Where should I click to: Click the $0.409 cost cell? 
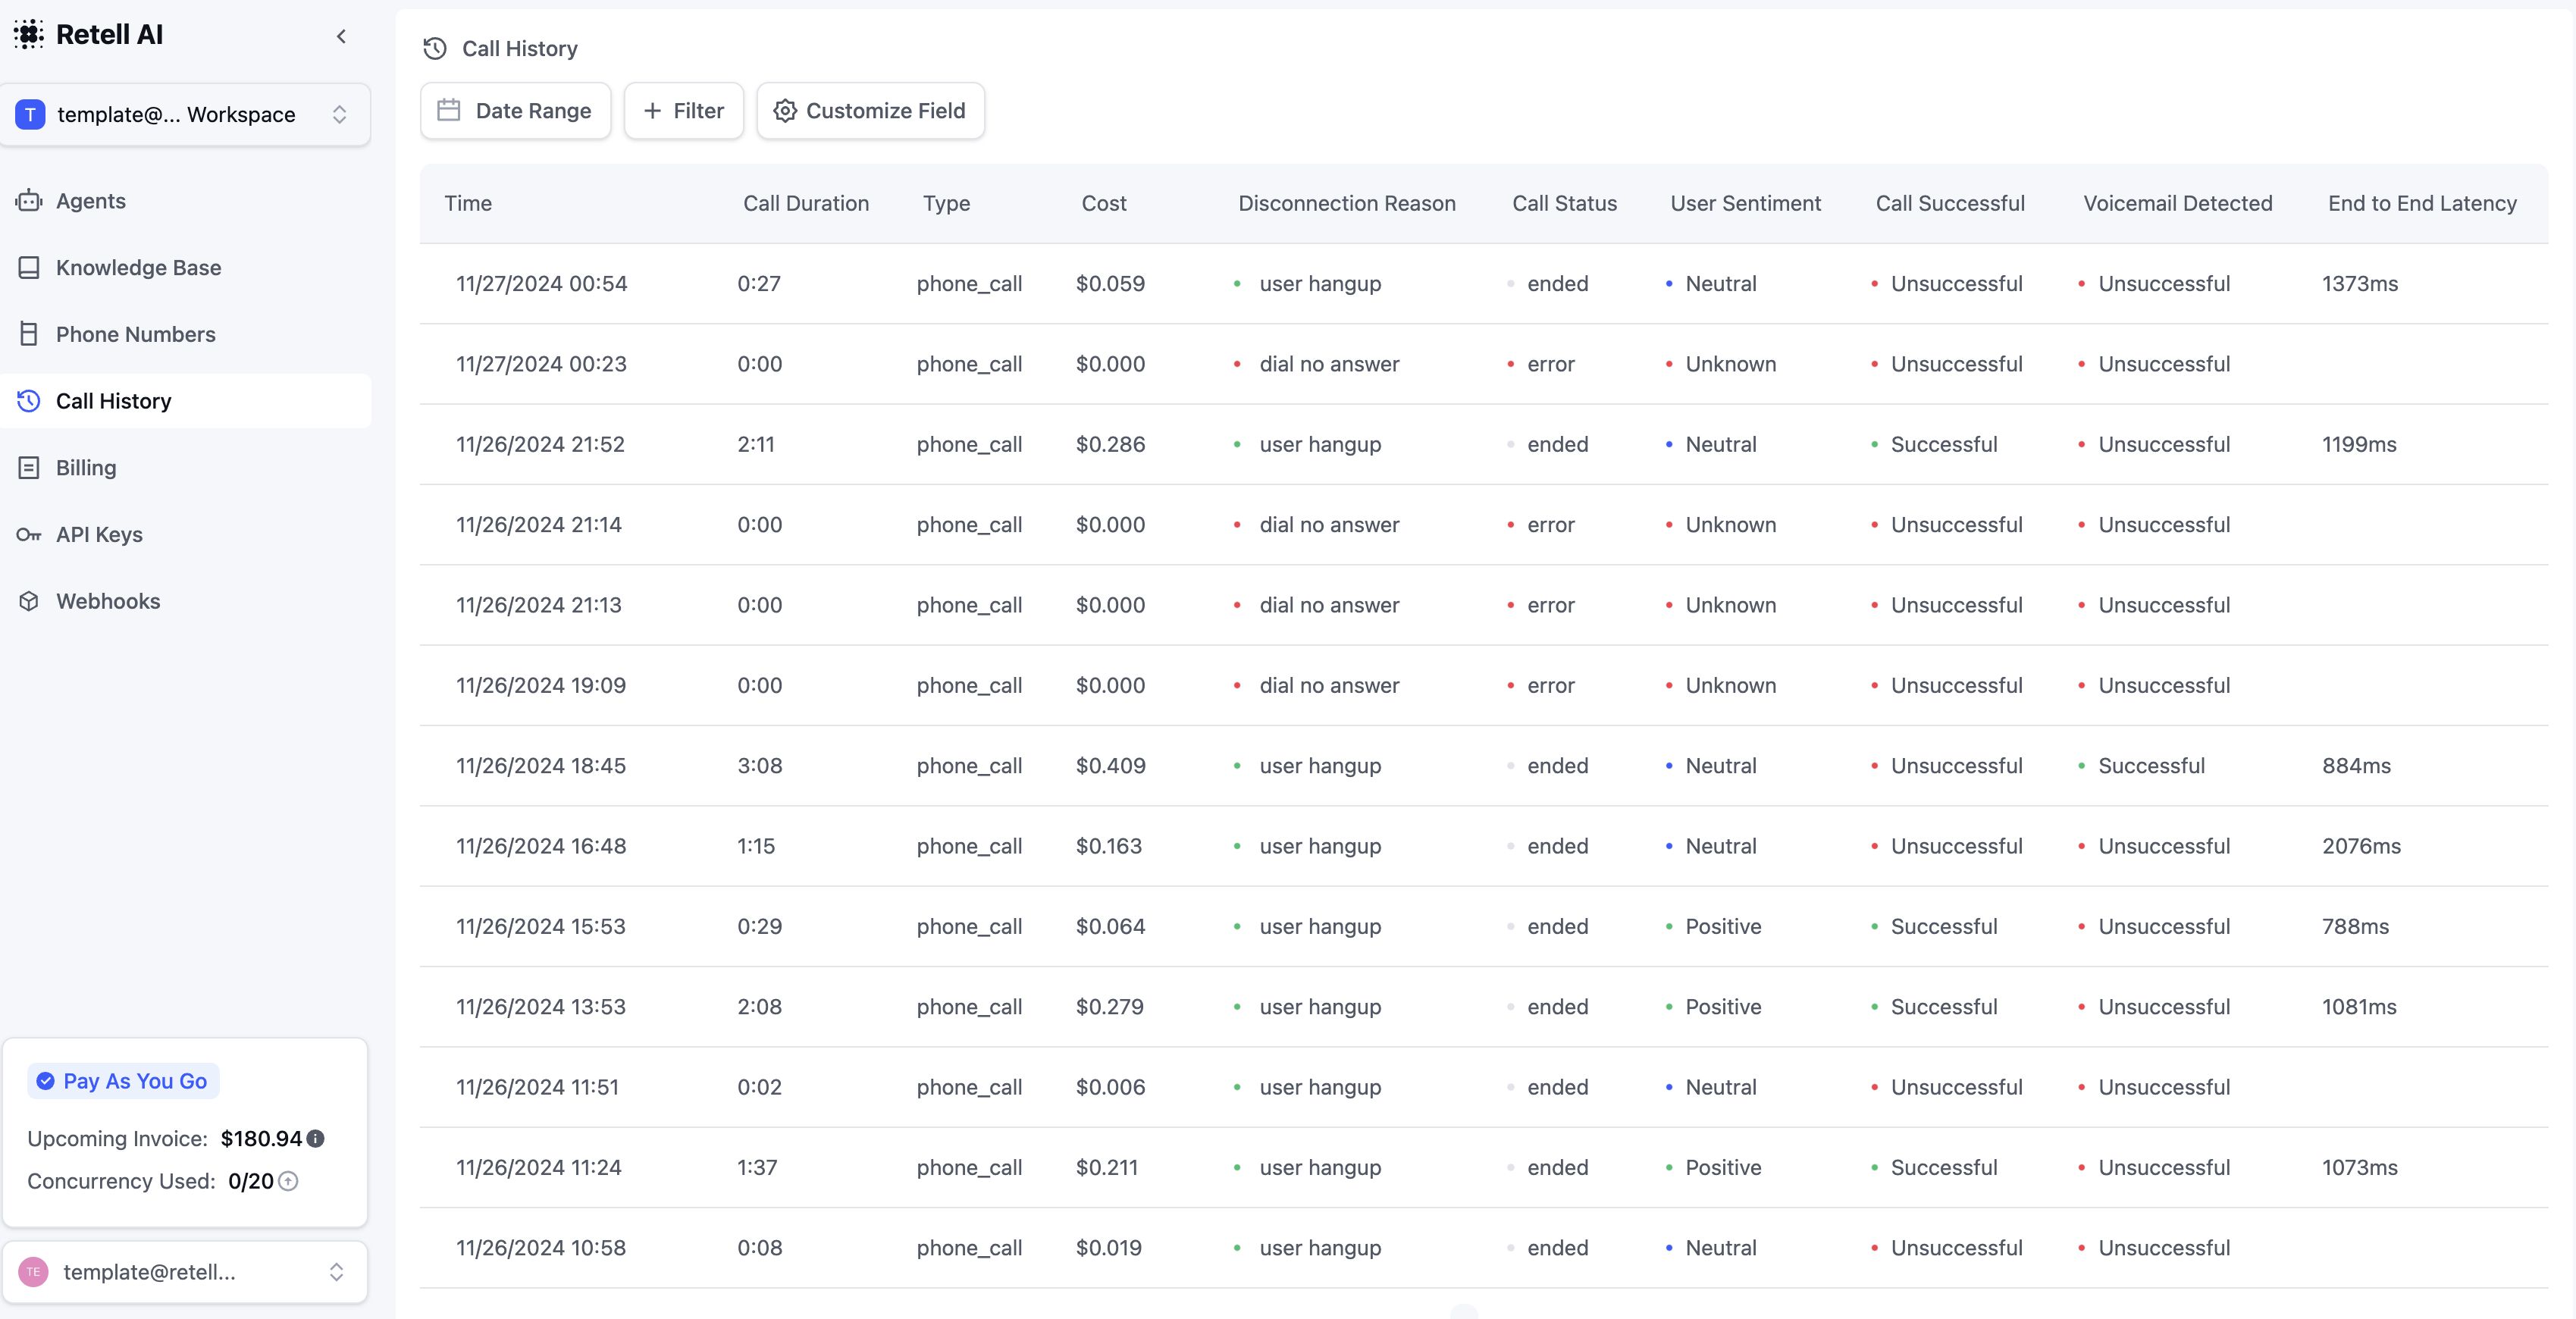(x=1110, y=766)
